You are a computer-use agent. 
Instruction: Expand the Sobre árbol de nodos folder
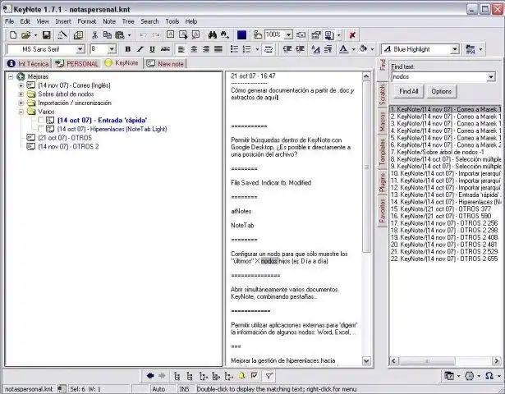[21, 94]
